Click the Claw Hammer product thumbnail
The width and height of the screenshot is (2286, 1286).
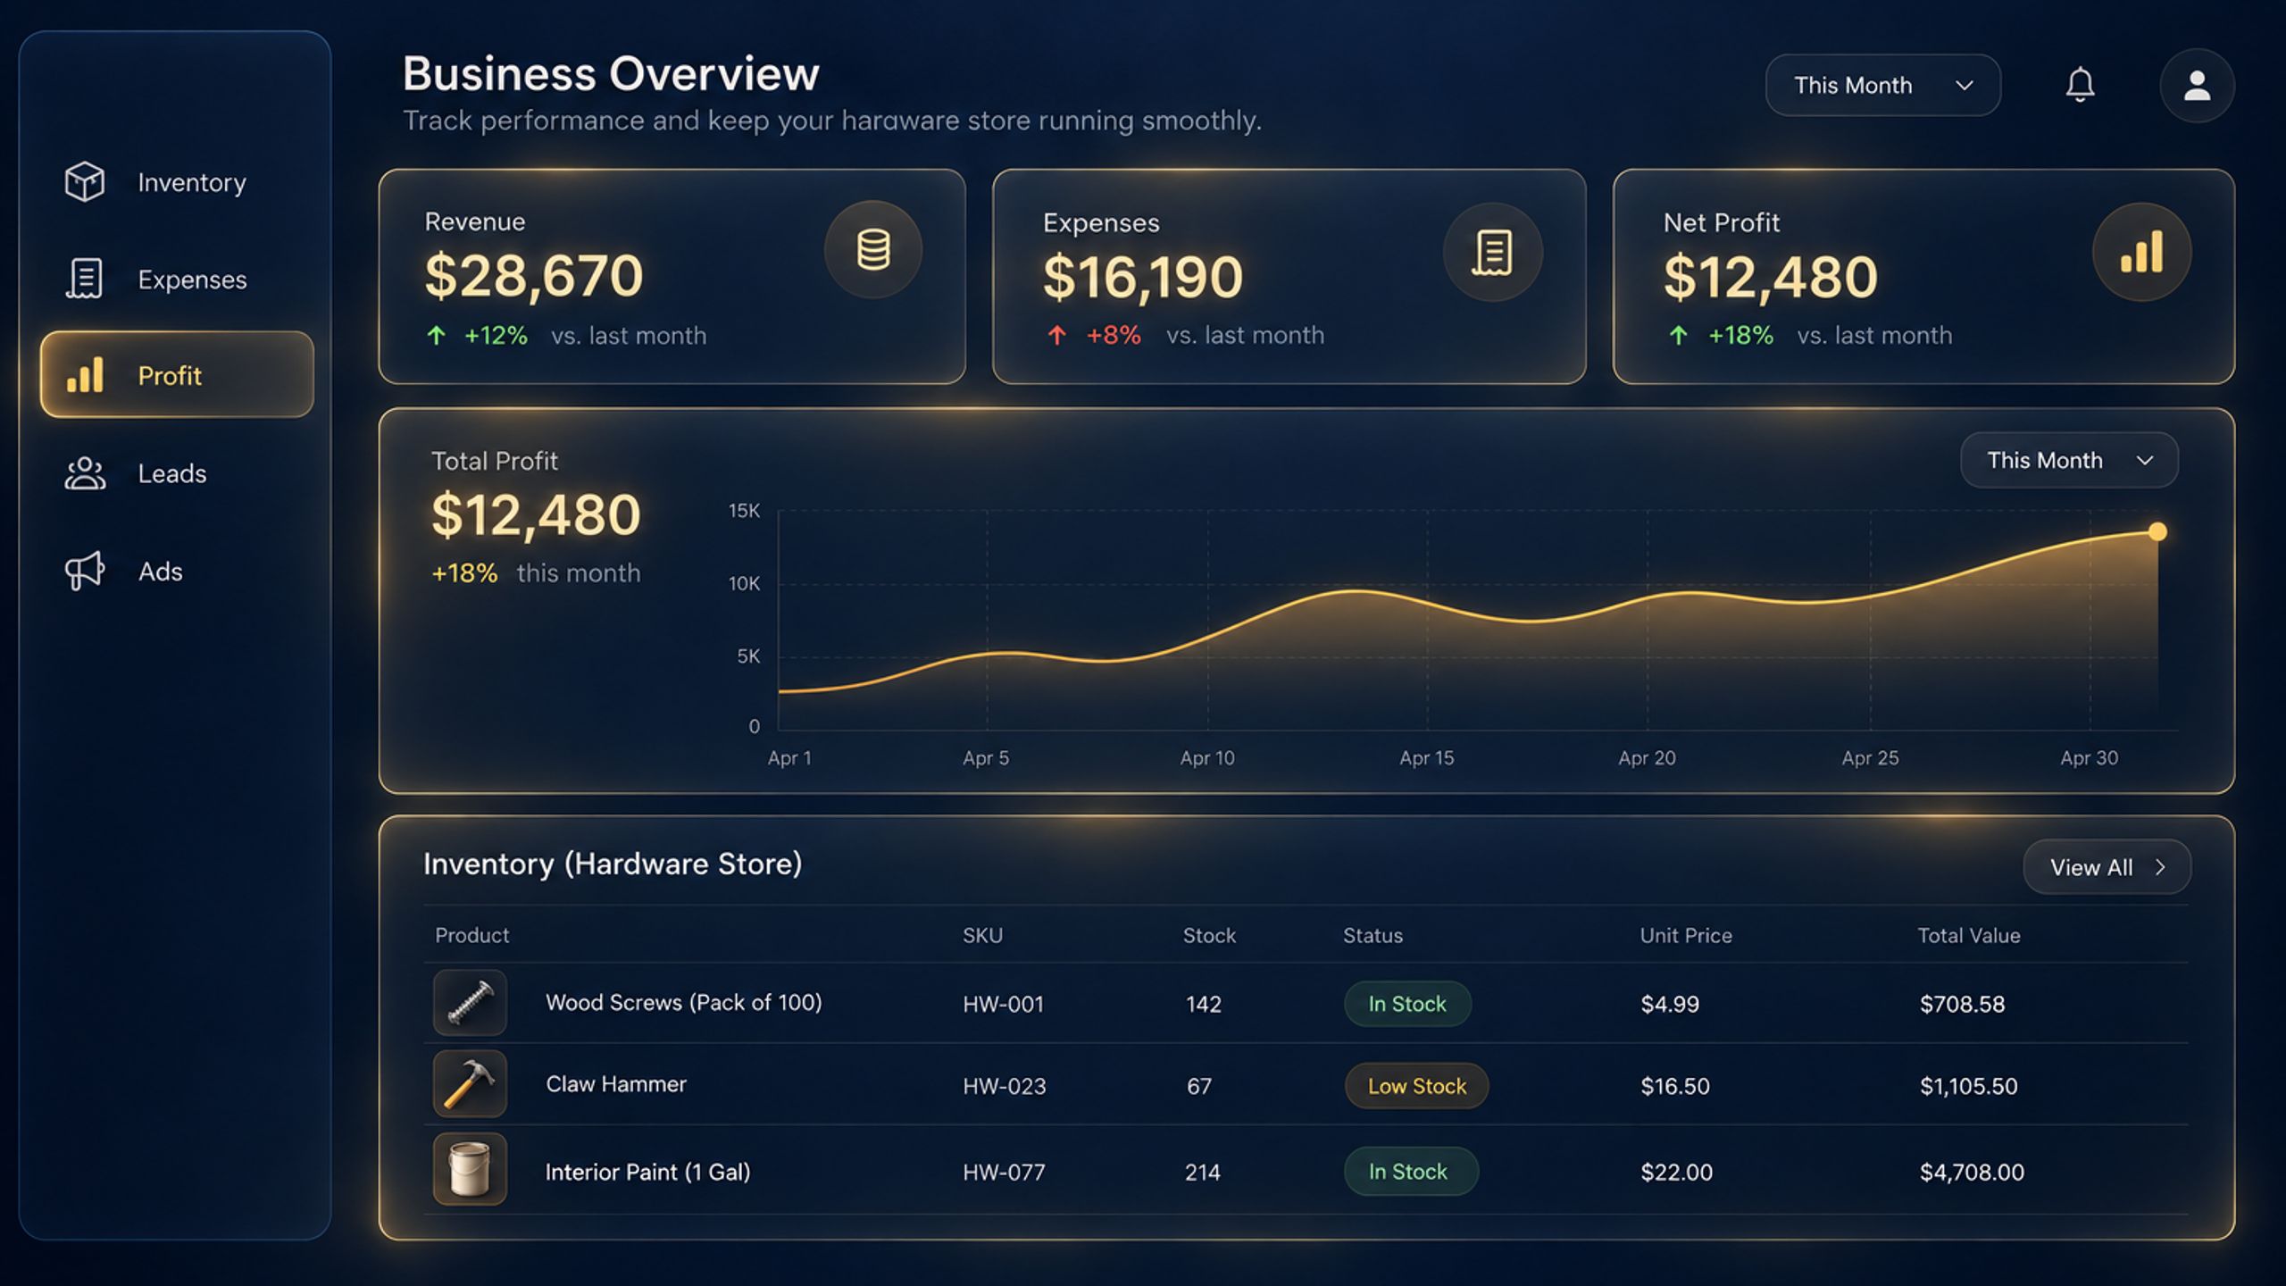point(470,1084)
